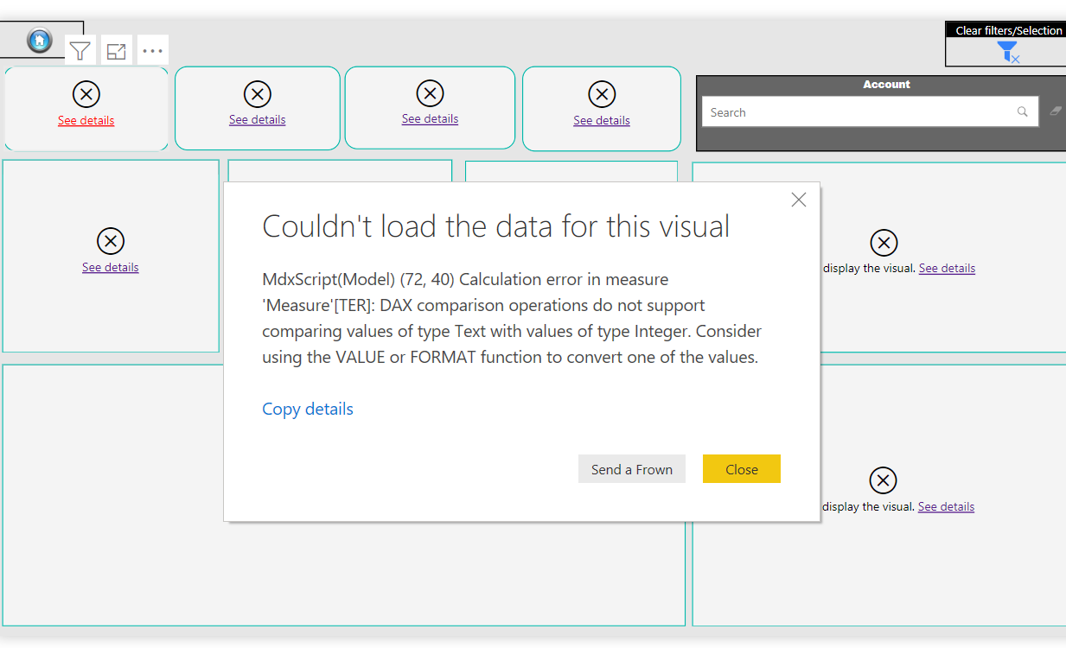Focus the Account Search input field
Screen dimensions: 1066x648
click(870, 111)
